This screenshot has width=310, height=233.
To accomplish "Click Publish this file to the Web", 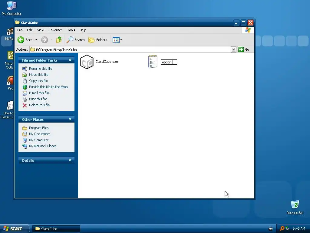I will pos(48,87).
